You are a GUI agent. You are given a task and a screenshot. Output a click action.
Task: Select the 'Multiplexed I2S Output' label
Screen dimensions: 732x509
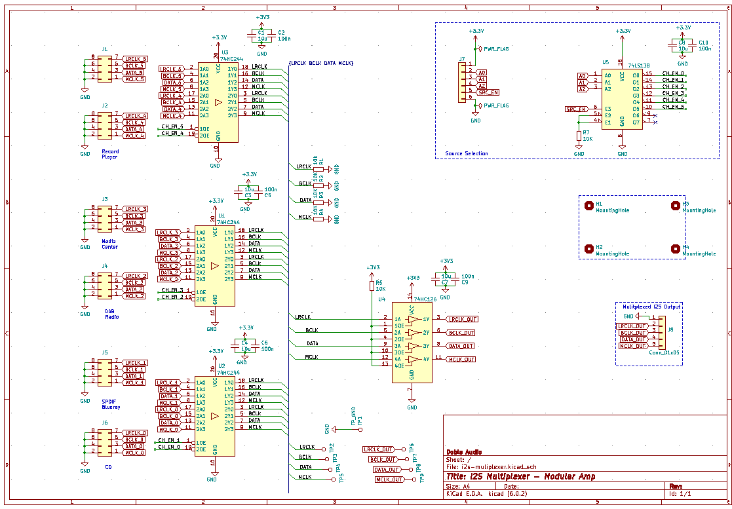[x=651, y=307]
